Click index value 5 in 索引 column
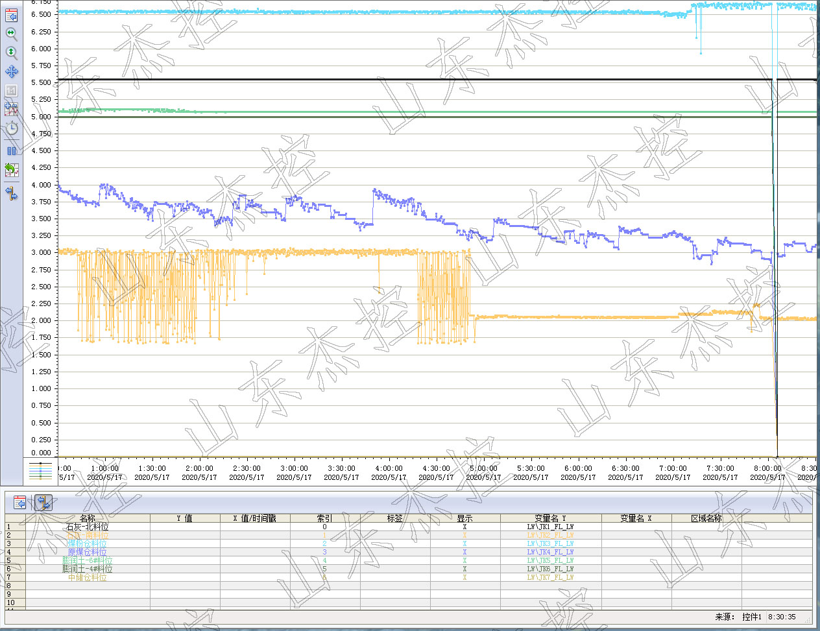Viewport: 820px width, 631px height. tap(325, 569)
